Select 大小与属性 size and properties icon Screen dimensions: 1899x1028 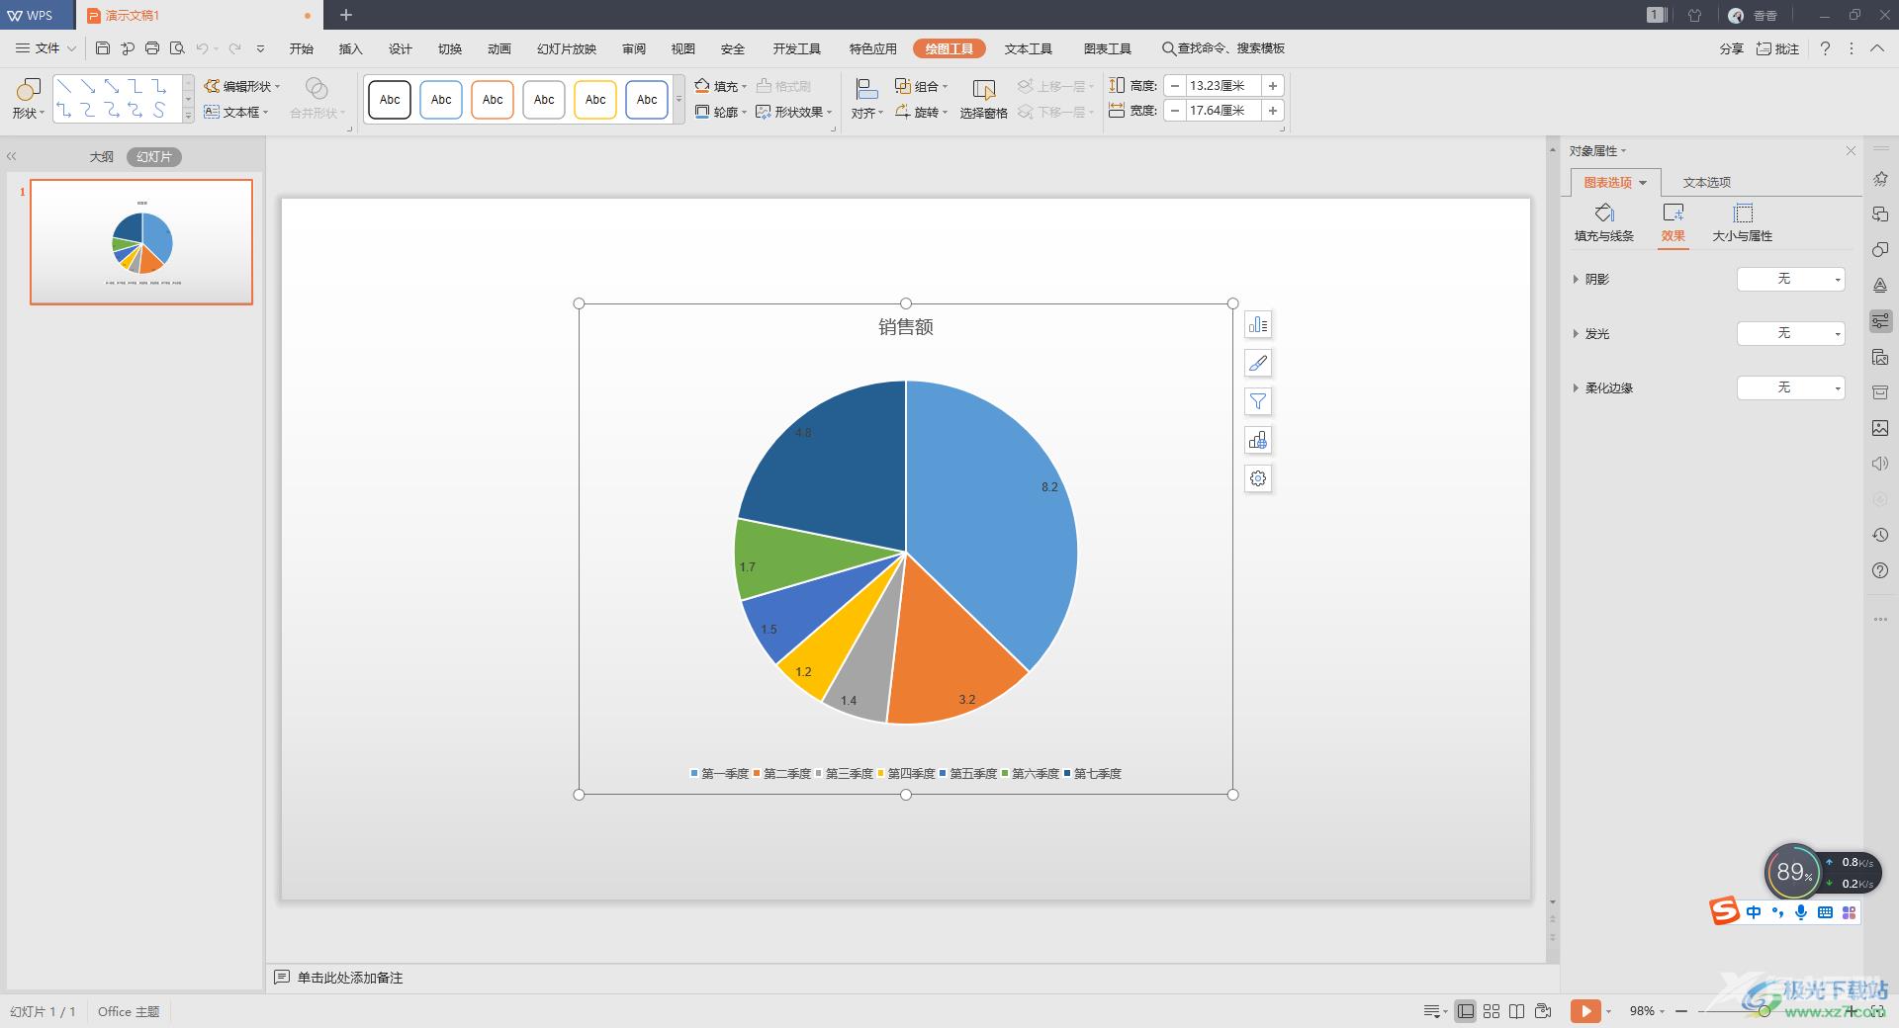(1743, 221)
